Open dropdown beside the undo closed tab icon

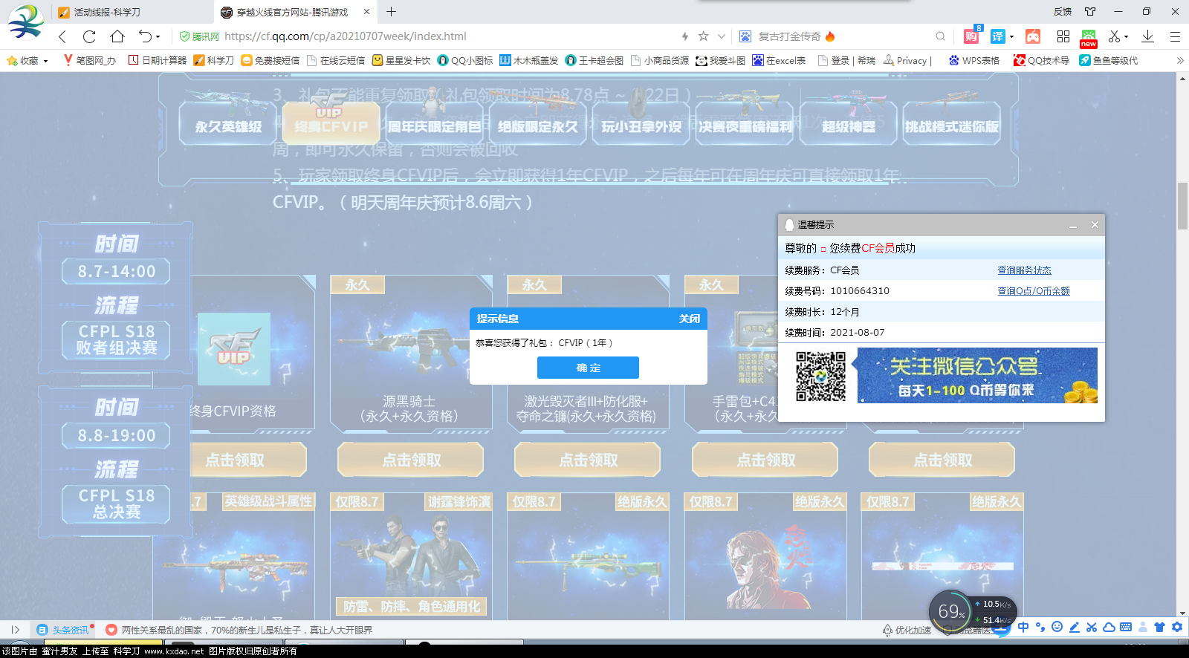pyautogui.click(x=158, y=37)
